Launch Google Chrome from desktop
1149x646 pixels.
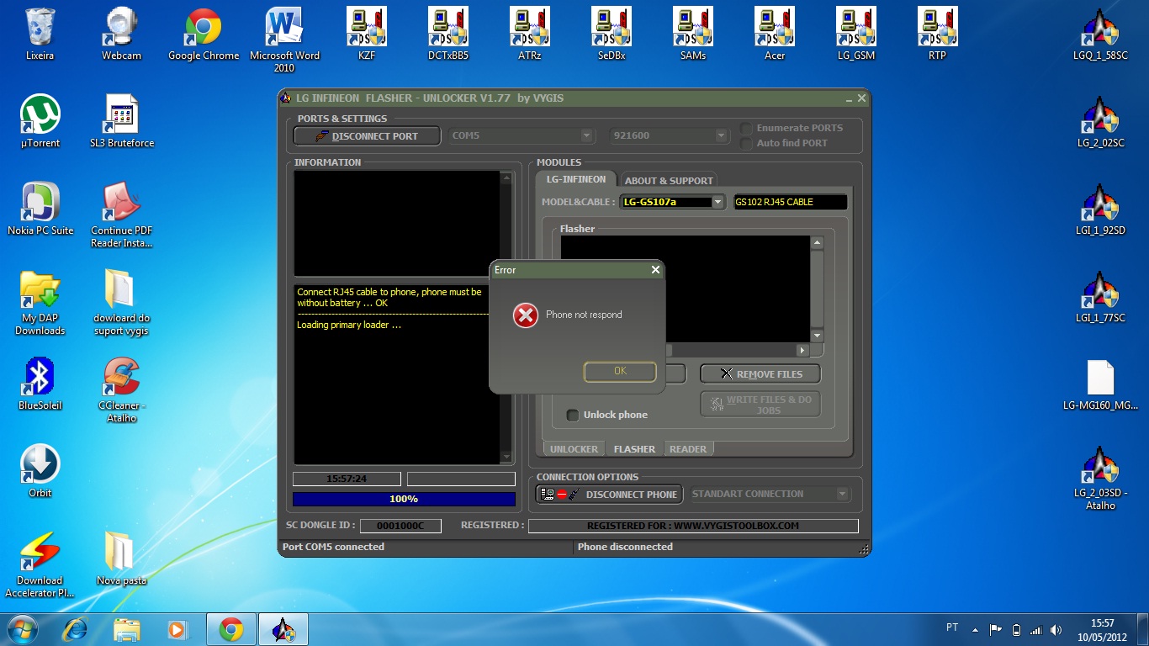click(203, 34)
